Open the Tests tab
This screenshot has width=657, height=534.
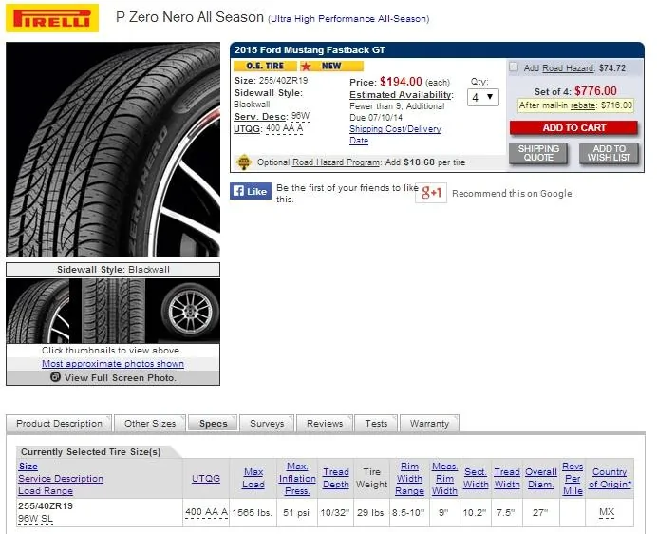376,424
